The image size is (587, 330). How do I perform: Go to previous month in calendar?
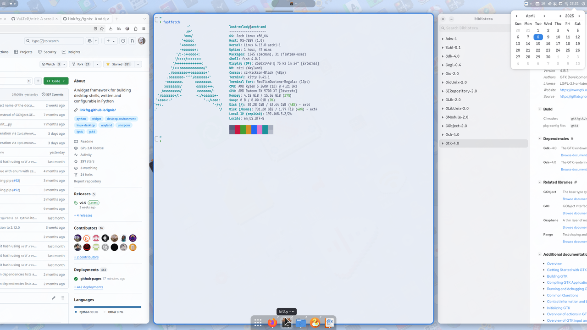[516, 16]
